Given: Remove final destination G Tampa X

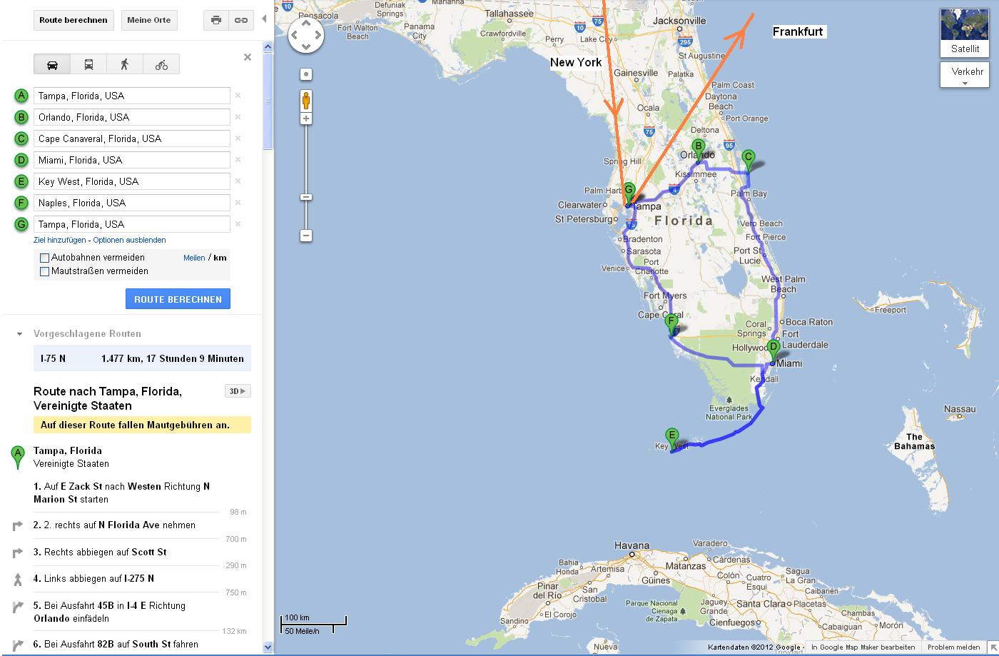Looking at the screenshot, I should tap(238, 224).
